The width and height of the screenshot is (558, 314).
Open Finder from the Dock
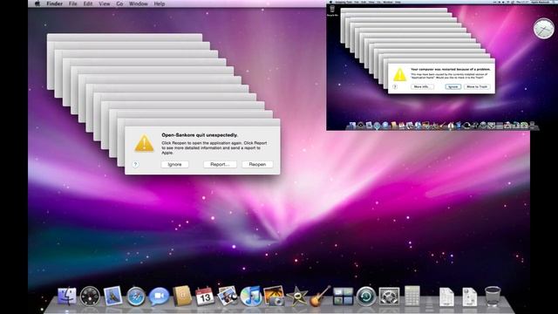67,297
